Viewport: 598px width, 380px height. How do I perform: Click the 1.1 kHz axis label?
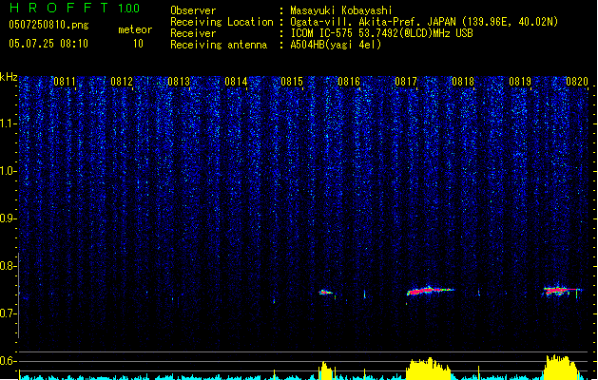click(x=8, y=123)
